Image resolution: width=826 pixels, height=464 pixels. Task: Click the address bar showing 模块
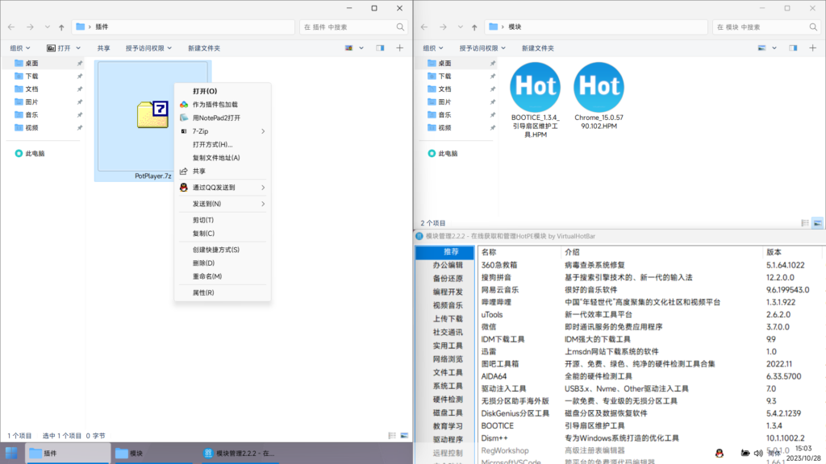click(x=596, y=27)
